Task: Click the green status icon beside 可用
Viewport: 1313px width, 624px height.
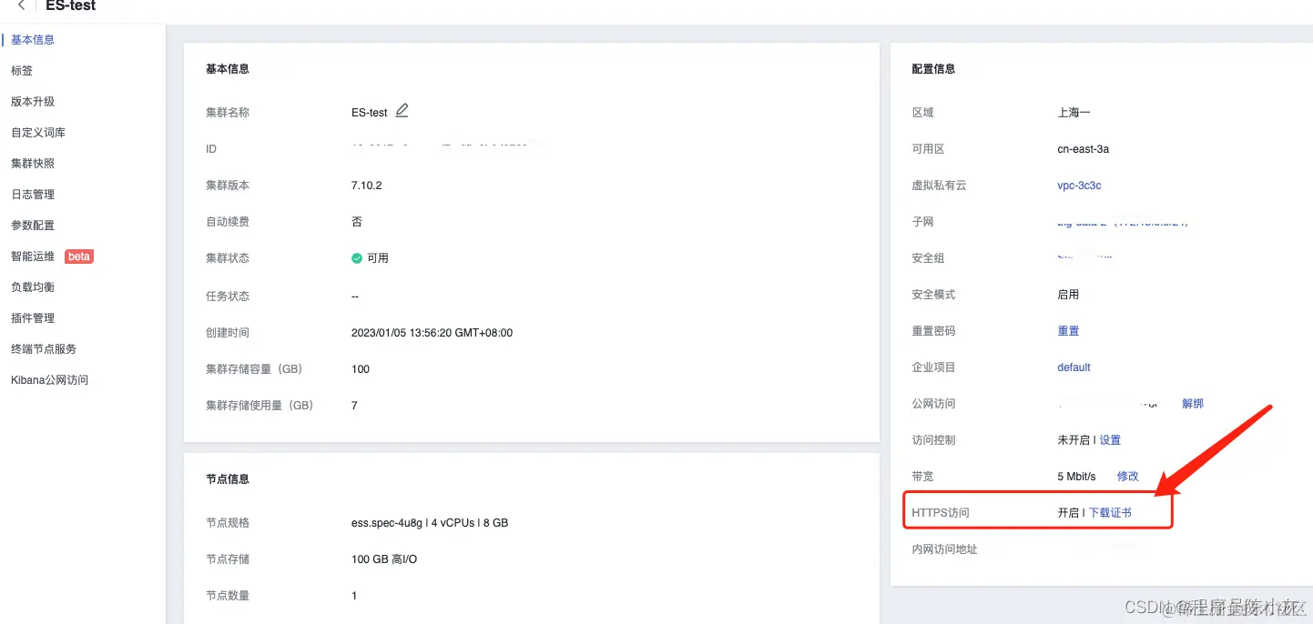Action: [x=356, y=257]
